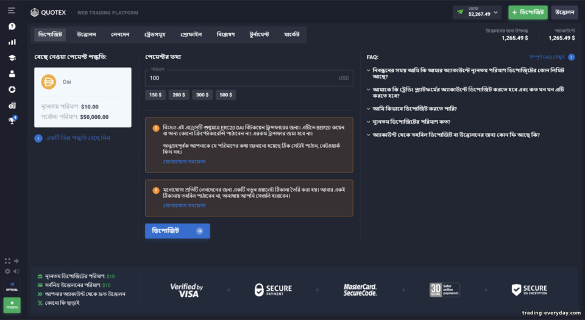
Task: Switch to the উত্তোলন tab
Action: 86,35
